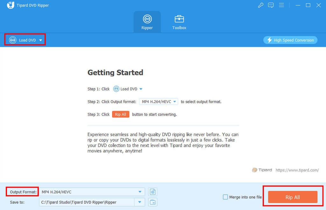326x210 pixels.
Task: Open the https://www.tipard.com/ link
Action: point(297,170)
